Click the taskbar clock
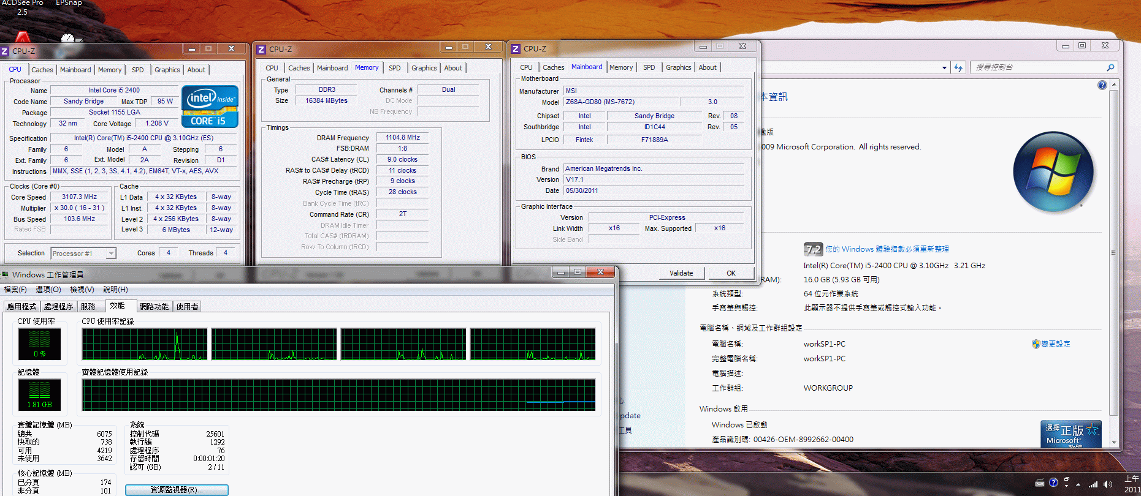This screenshot has height=496, width=1141. point(1132,484)
